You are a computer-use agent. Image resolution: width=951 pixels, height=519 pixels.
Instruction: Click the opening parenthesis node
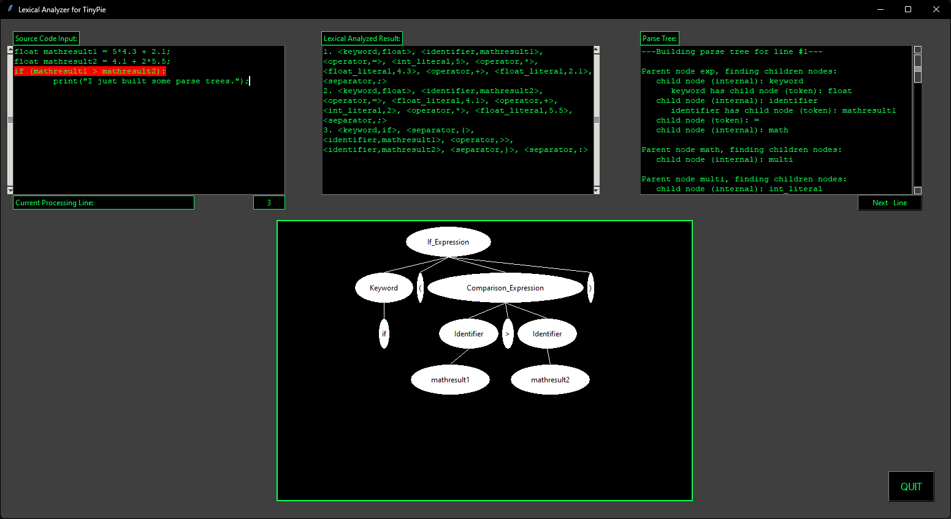coord(420,288)
